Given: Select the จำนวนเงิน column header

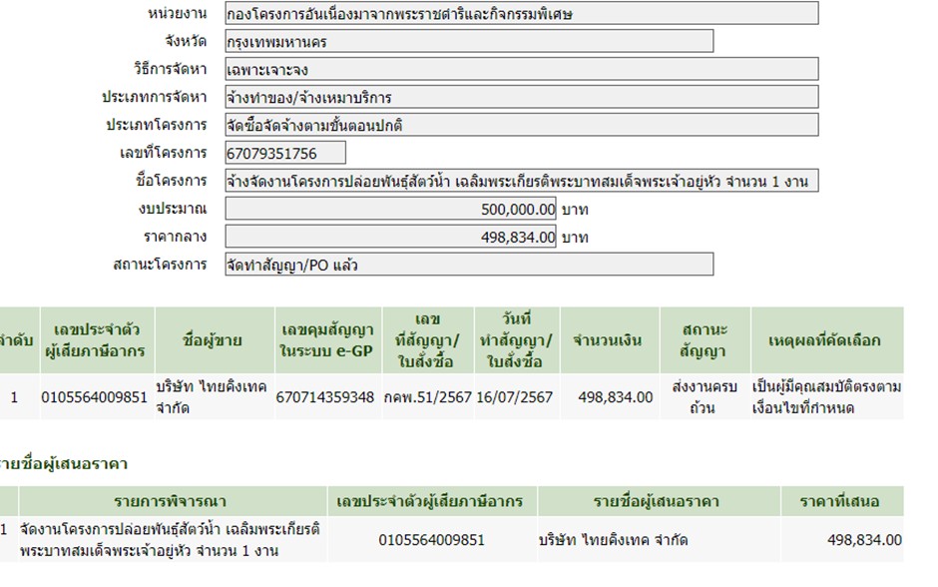Looking at the screenshot, I should (606, 340).
